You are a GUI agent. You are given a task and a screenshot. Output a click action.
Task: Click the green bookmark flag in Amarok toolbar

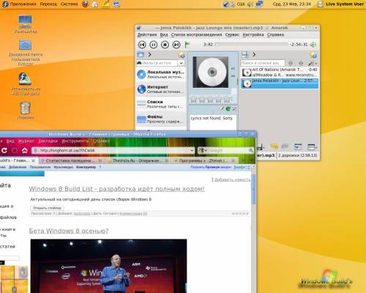coord(187,45)
